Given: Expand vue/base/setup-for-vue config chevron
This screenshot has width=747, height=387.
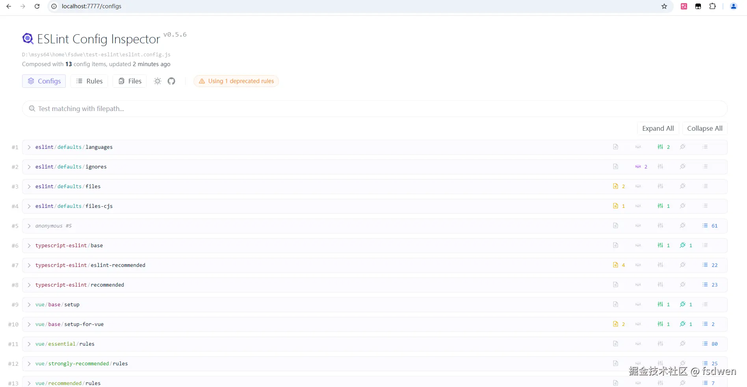Looking at the screenshot, I should pyautogui.click(x=29, y=324).
